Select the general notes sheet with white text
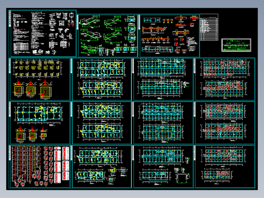Viewport: 264px width, 198px height. point(43,34)
